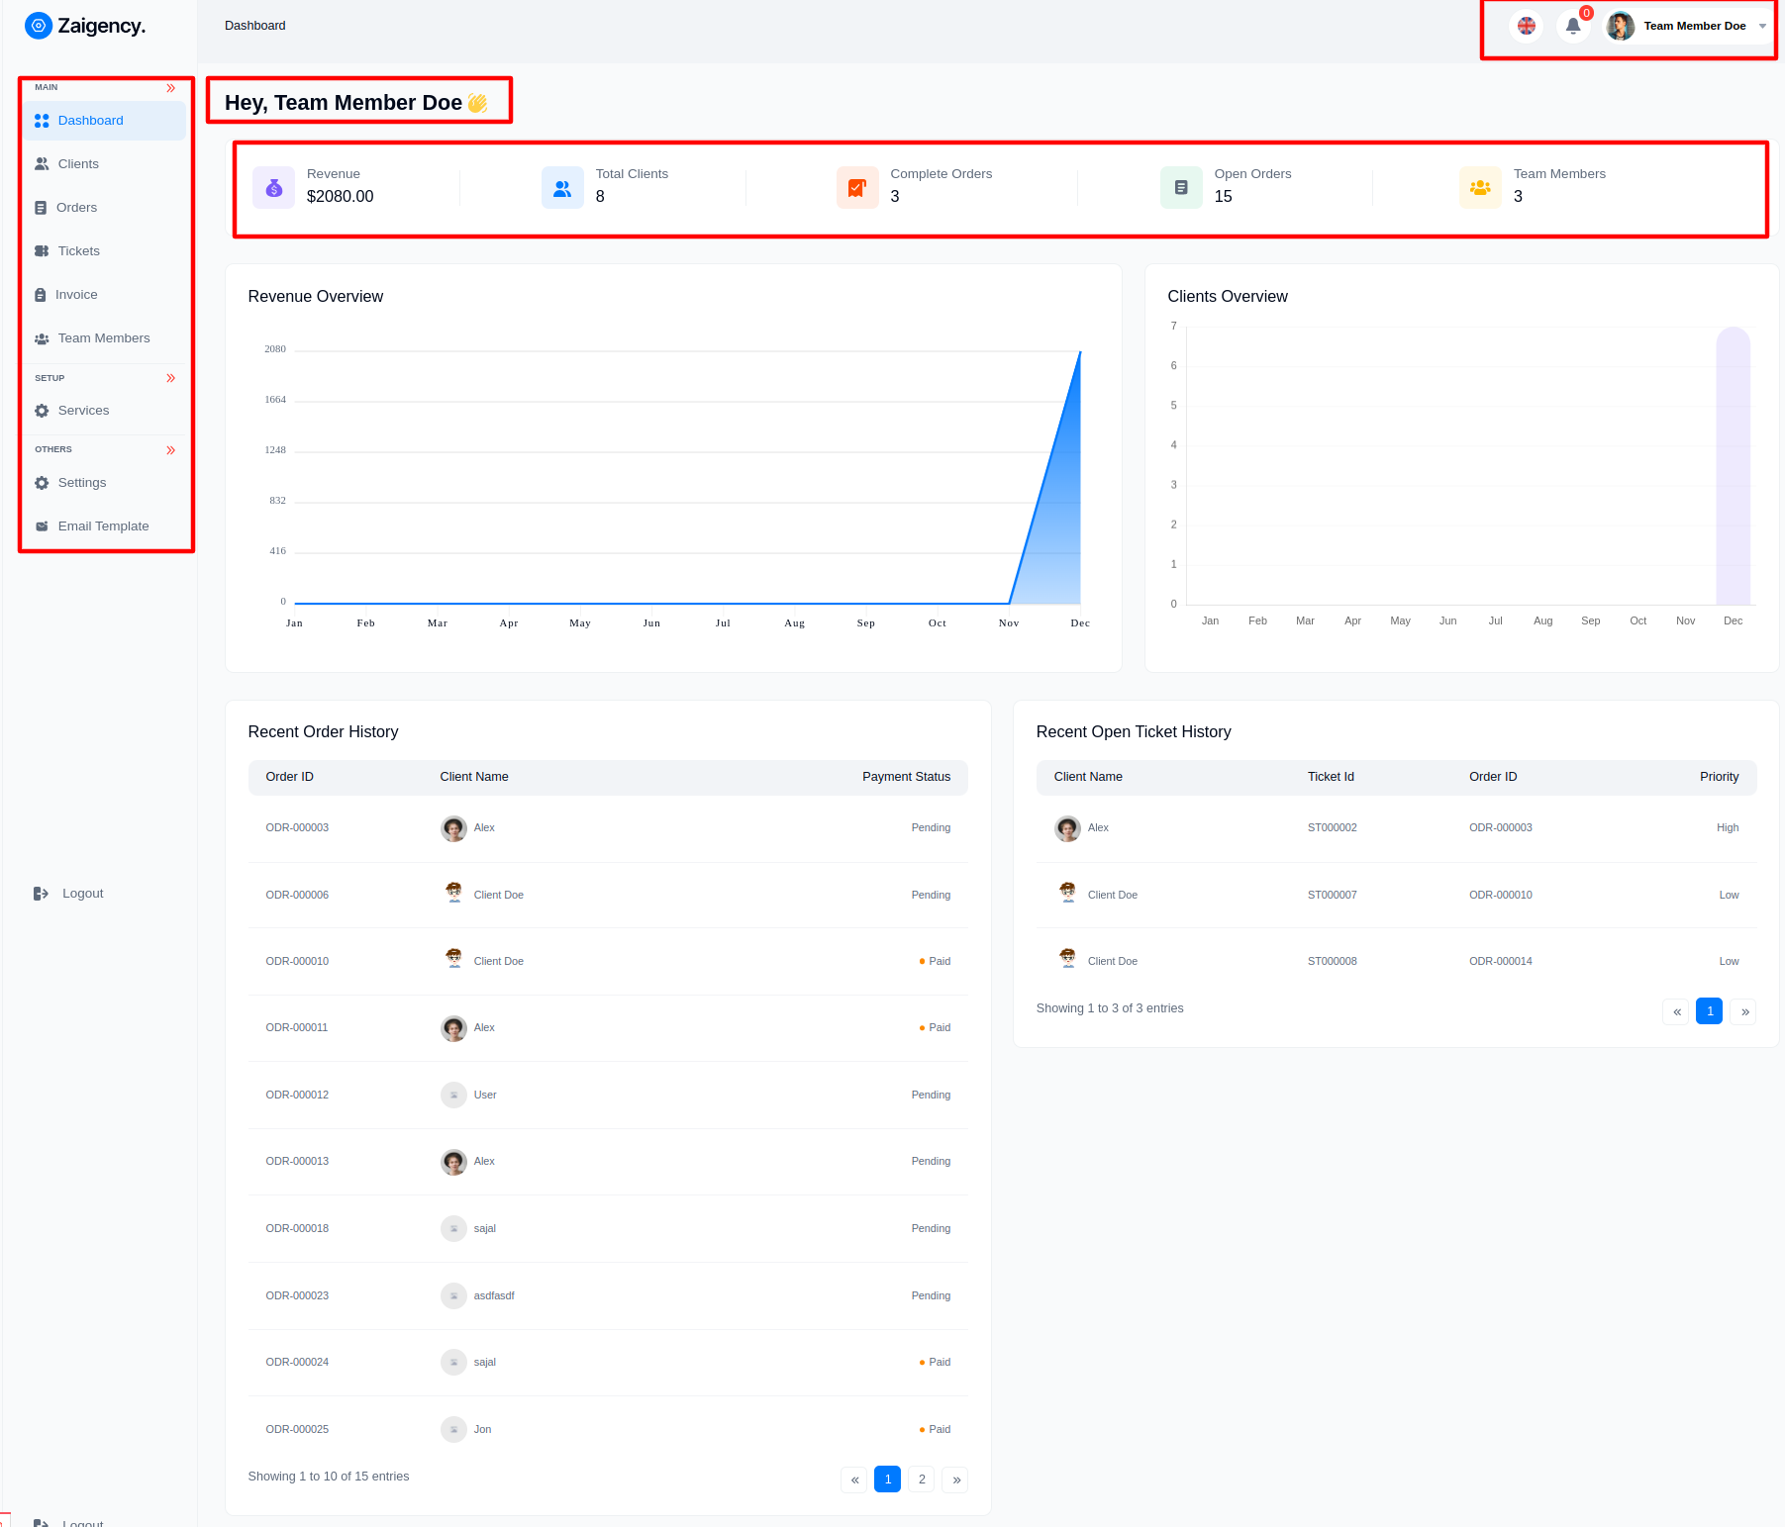Expand the Team Member Doe account dropdown
This screenshot has height=1527, width=1785.
[1762, 27]
